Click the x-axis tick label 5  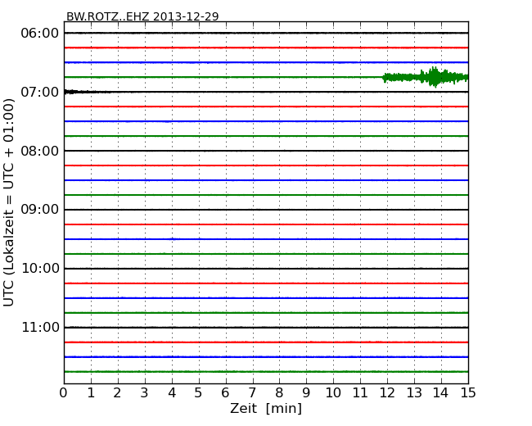(x=199, y=393)
